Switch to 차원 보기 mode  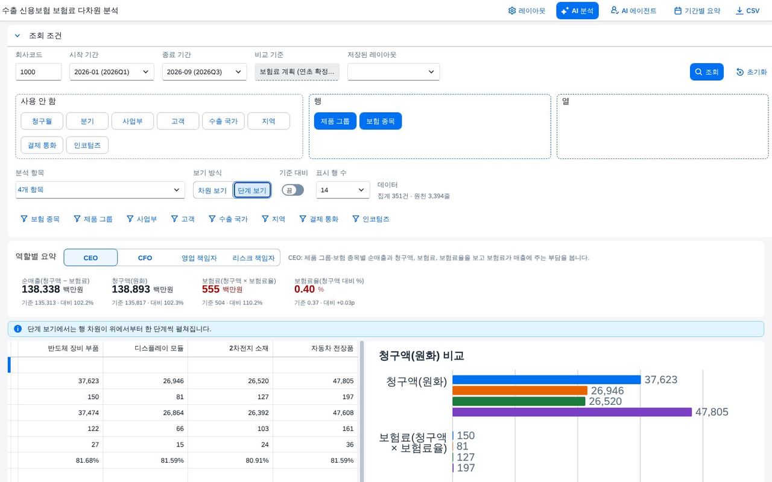[x=212, y=190]
